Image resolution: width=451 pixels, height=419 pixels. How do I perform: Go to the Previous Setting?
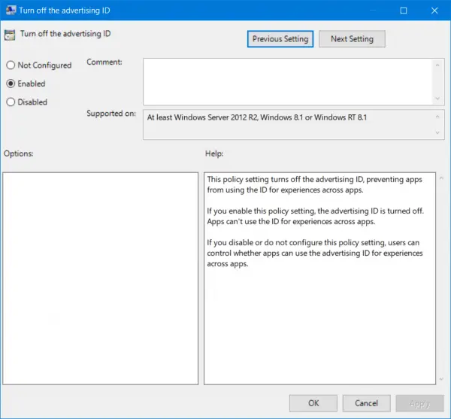tap(280, 39)
